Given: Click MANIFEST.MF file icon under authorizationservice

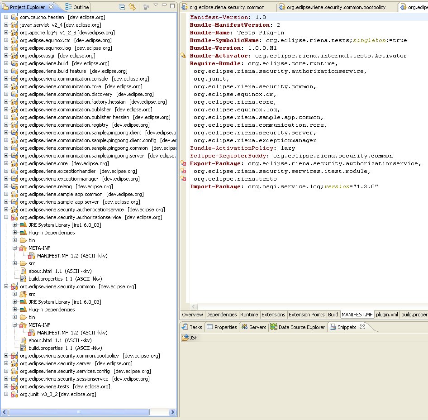Looking at the screenshot, I should (x=32, y=256).
